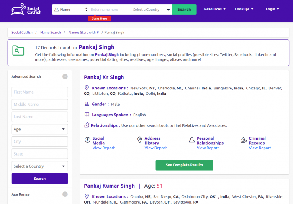293x204 pixels.
Task: View Report under Personal Relationships
Action: pyautogui.click(x=208, y=148)
